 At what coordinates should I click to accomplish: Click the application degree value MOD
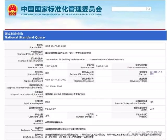(x=48, y=102)
